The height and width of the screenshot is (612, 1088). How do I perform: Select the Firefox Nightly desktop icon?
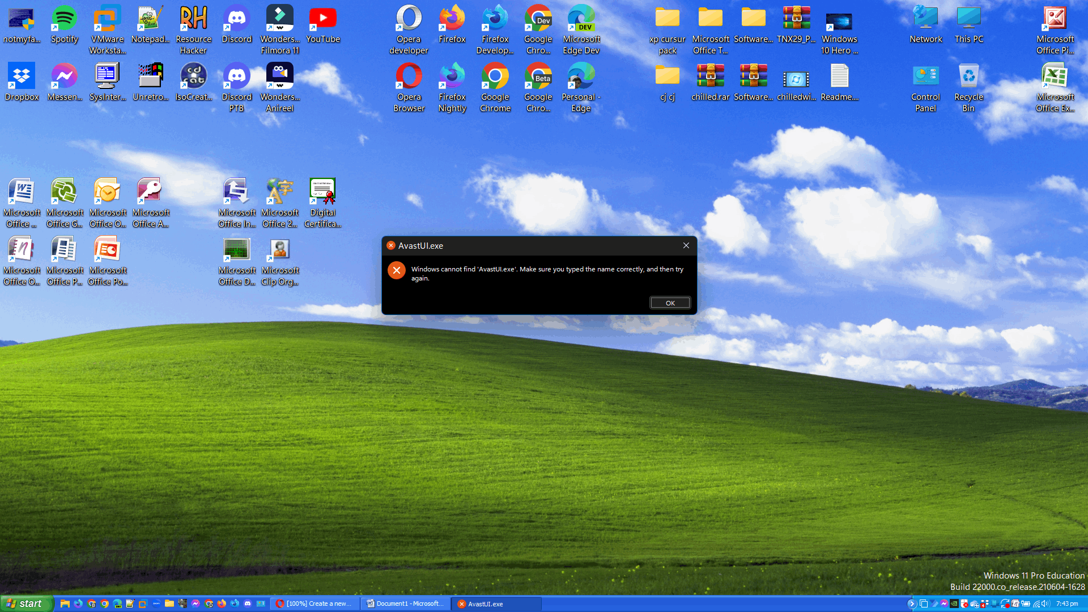(452, 88)
